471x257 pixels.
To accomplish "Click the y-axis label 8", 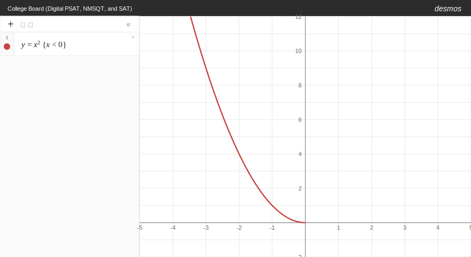I will 300,85.
